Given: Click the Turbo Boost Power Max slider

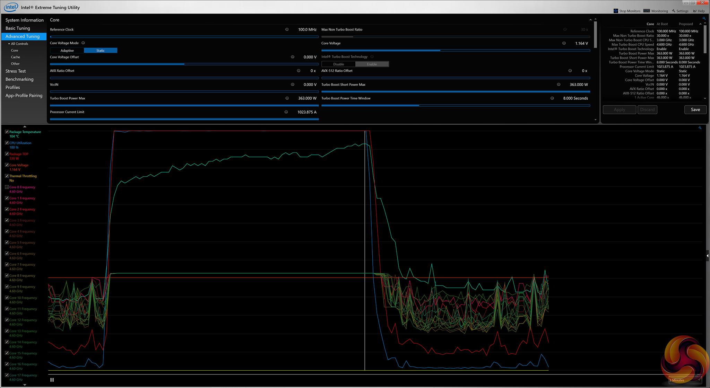Looking at the screenshot, I should [184, 105].
